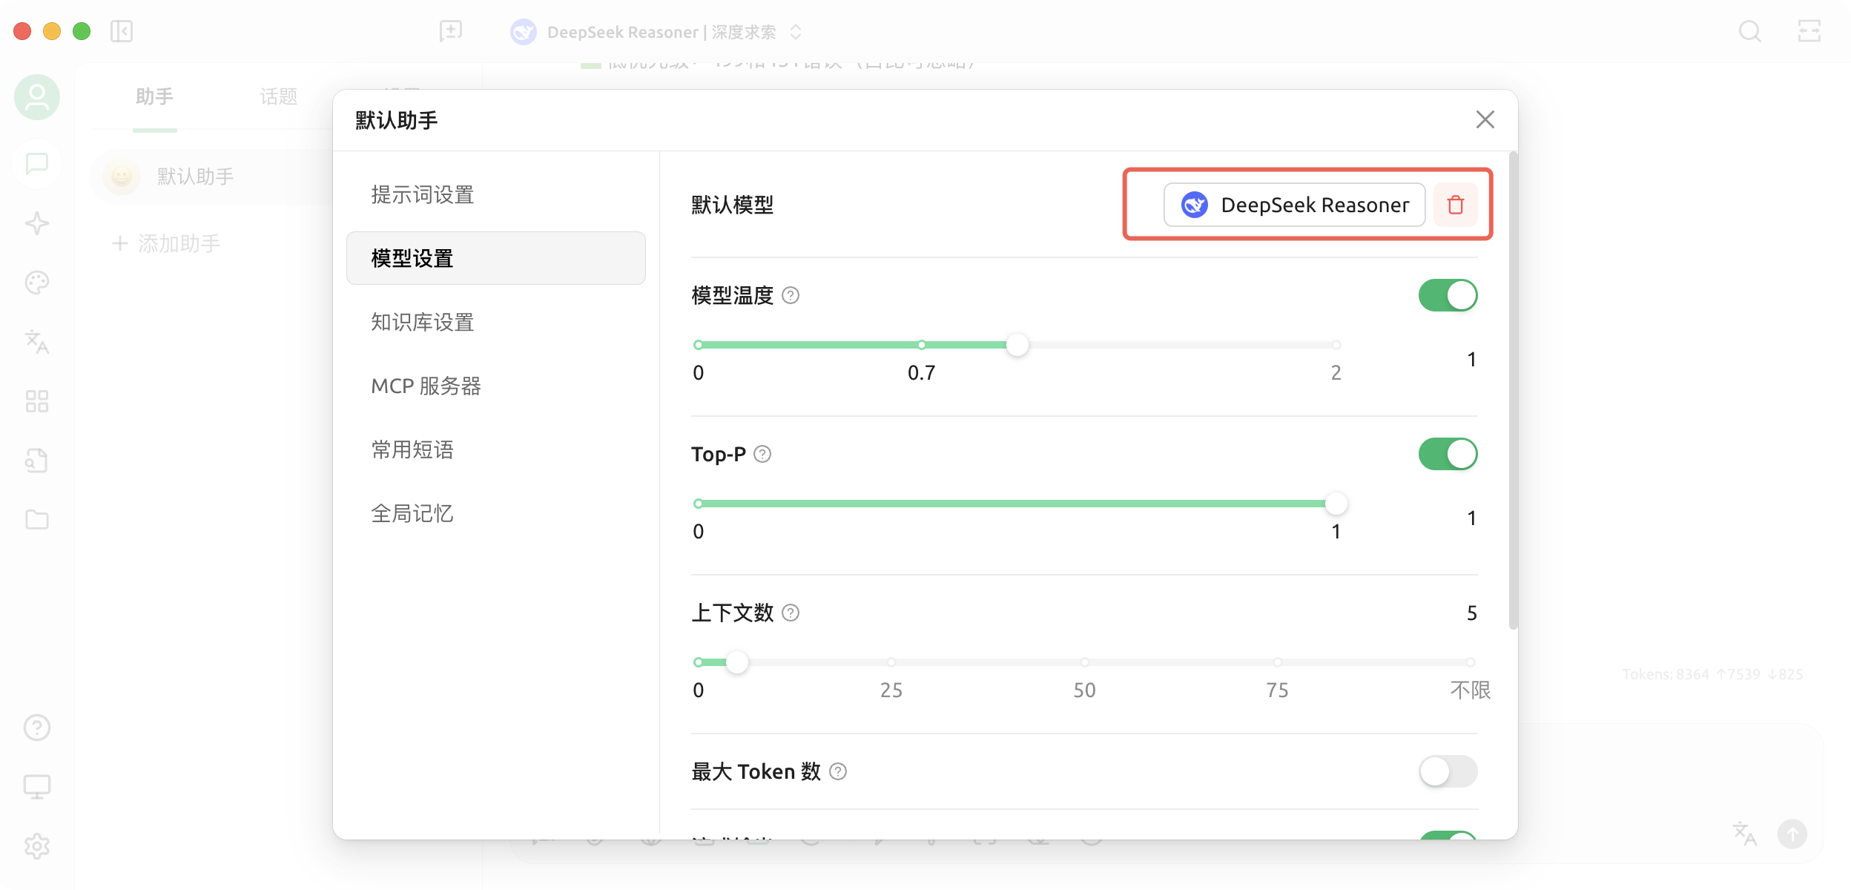This screenshot has height=890, width=1851.
Task: Open the MCP 服务器 settings section
Action: 426,386
